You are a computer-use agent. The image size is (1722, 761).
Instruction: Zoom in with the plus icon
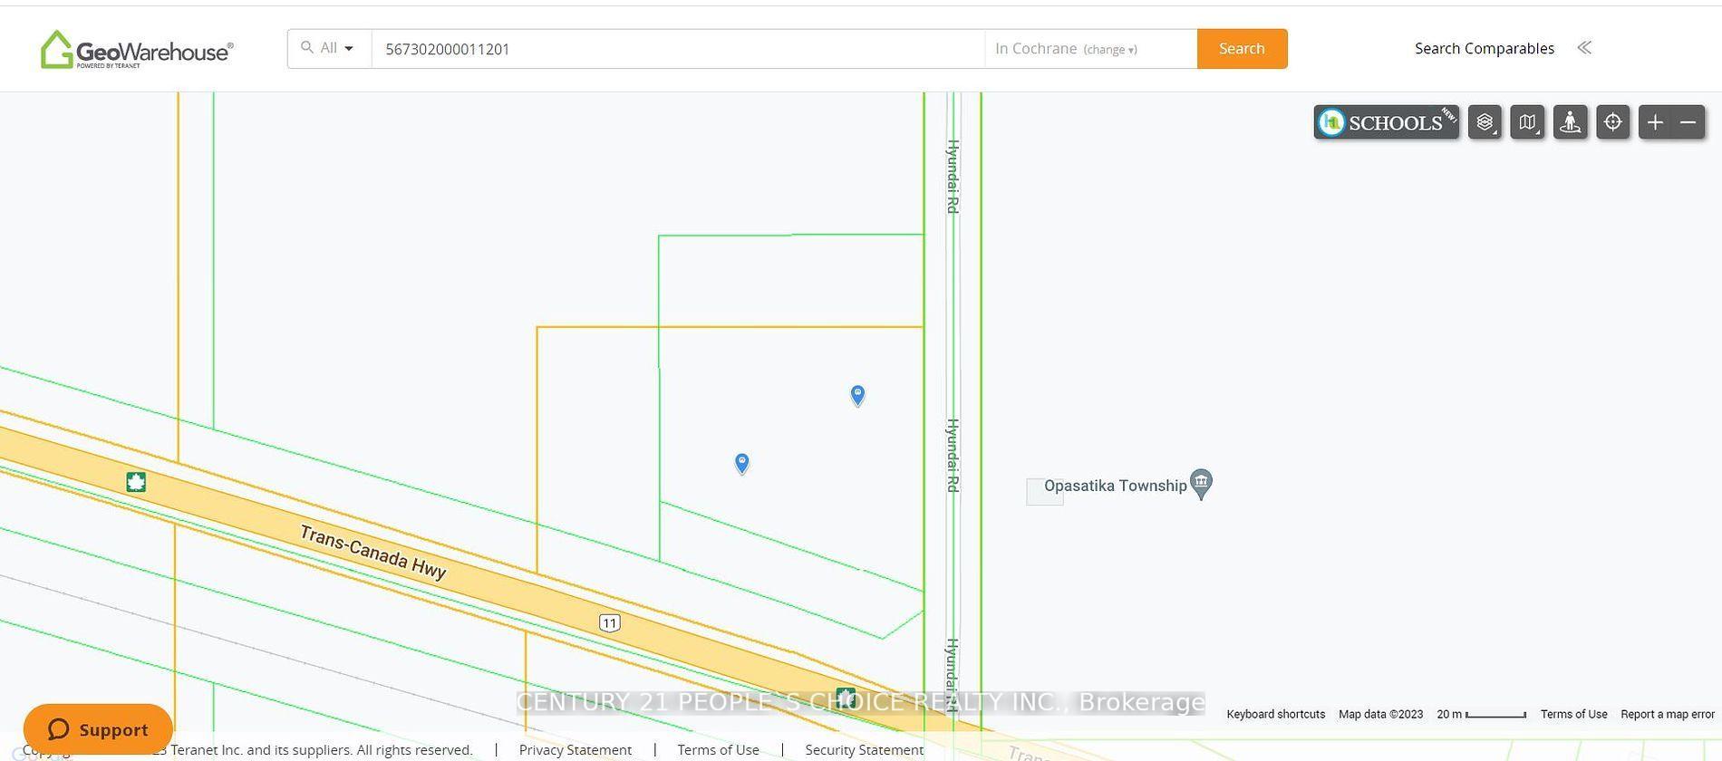coord(1655,122)
